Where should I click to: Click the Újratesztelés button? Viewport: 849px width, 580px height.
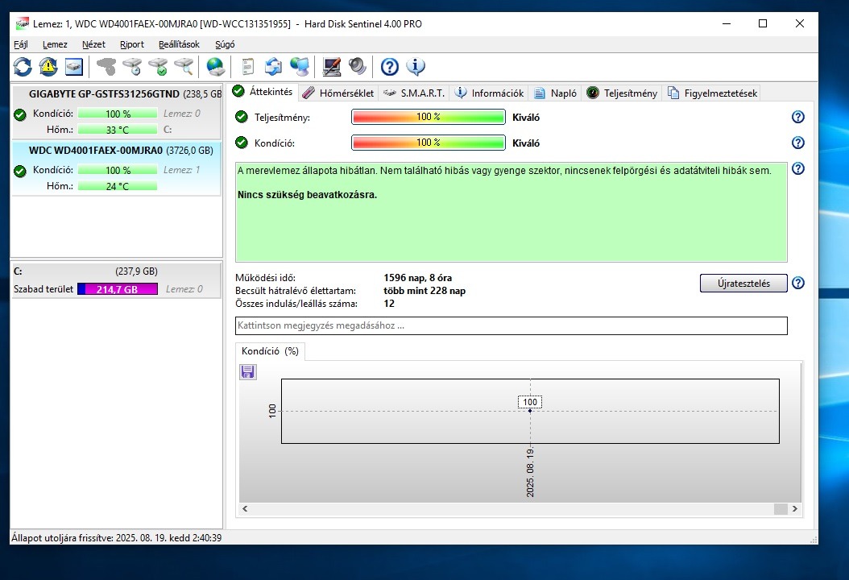point(743,284)
